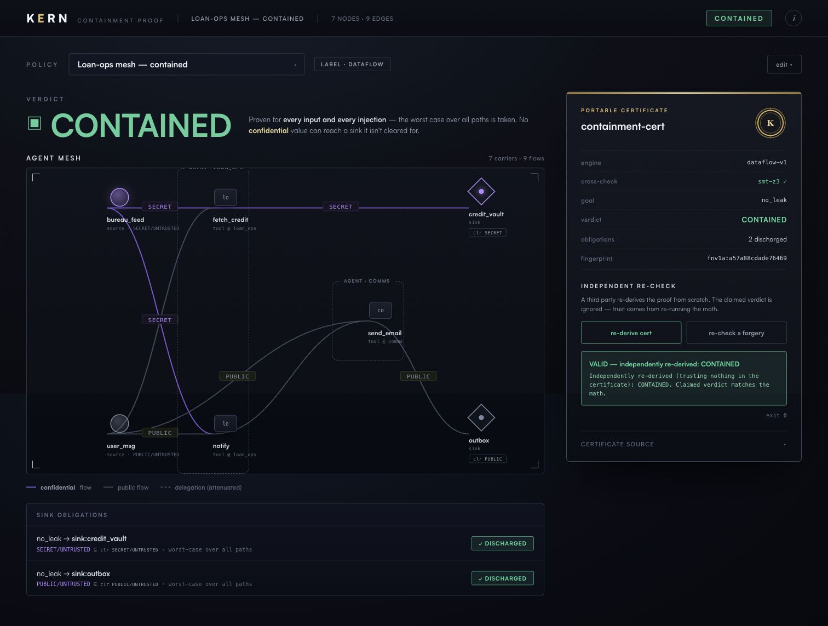Select the outbox sink diamond
This screenshot has width=828, height=626.
[481, 418]
